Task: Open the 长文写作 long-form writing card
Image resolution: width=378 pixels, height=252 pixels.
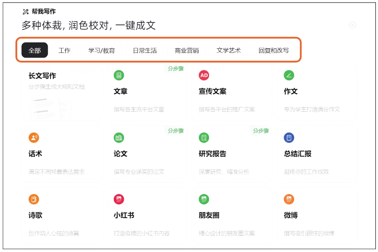Action: (x=62, y=92)
